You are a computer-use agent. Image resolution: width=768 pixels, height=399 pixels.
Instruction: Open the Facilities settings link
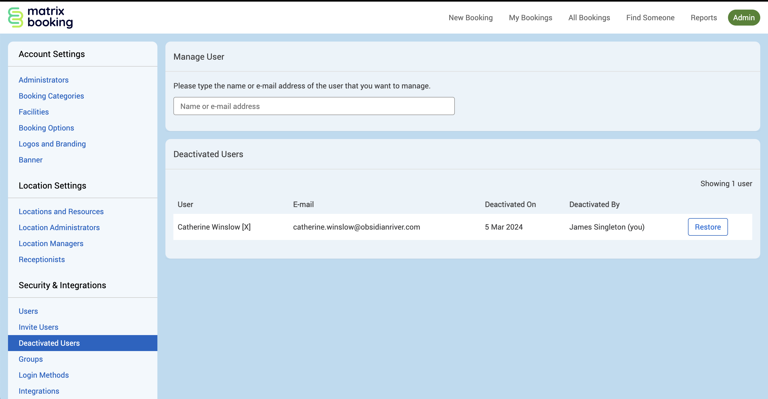(x=34, y=112)
